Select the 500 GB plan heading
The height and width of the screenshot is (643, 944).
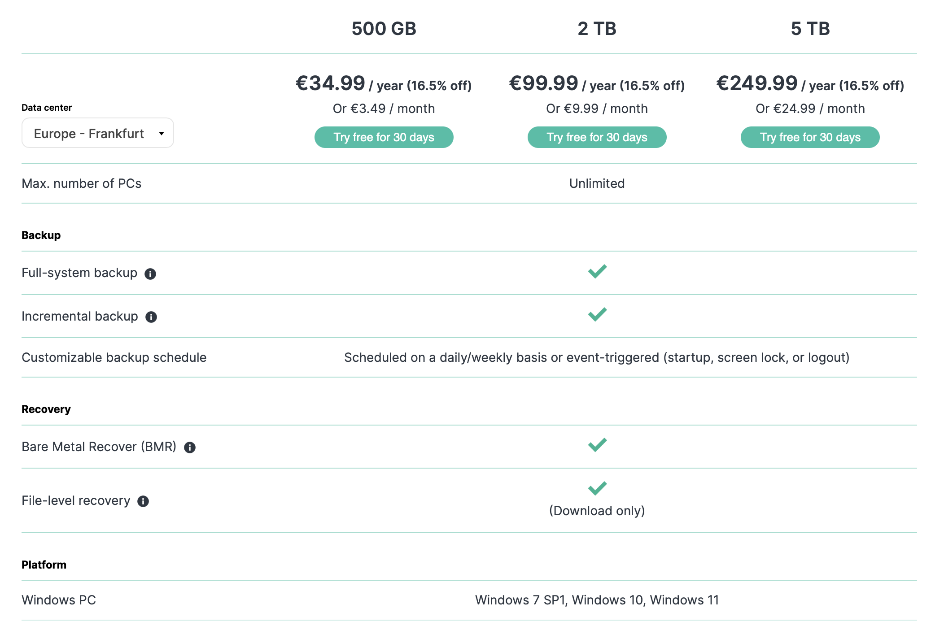pos(384,29)
